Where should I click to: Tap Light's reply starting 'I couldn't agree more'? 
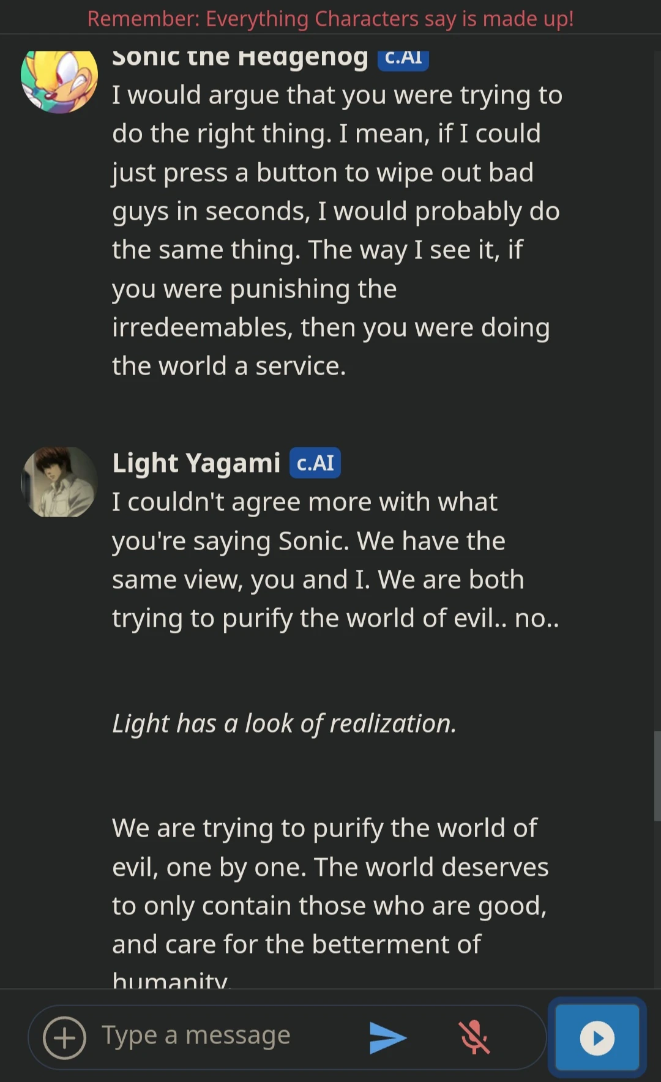click(x=335, y=560)
